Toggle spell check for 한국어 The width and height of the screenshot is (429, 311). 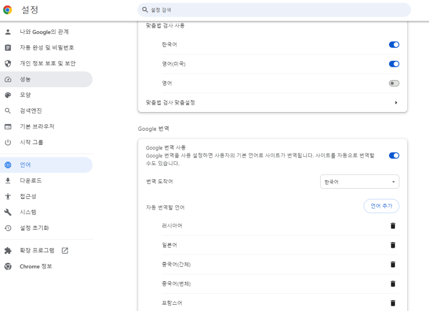point(394,44)
